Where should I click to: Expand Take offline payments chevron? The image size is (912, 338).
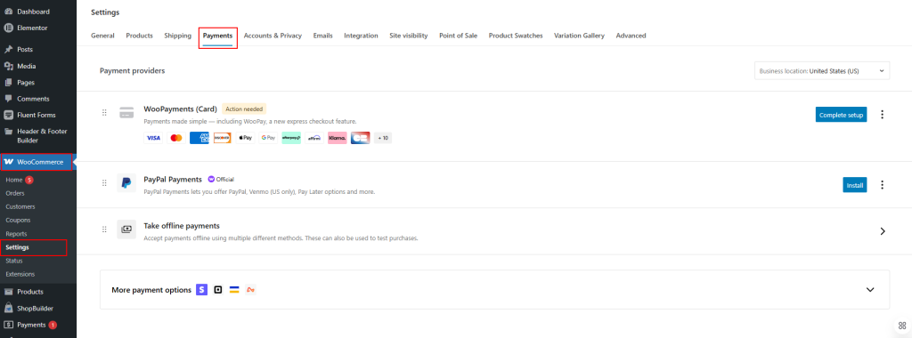pos(883,231)
